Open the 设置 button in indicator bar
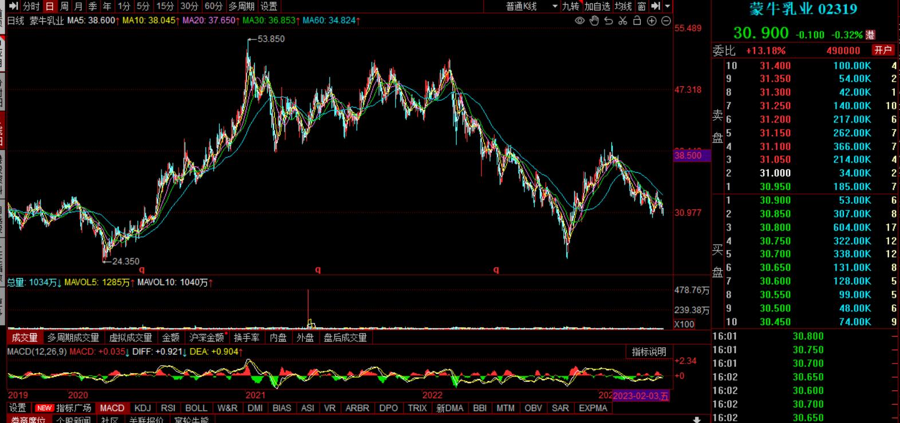The height and width of the screenshot is (423, 900). (18, 408)
